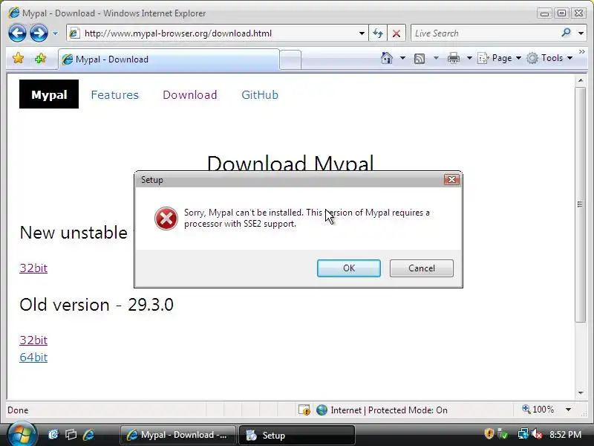Click the Add to Favorites icon

(x=40, y=59)
